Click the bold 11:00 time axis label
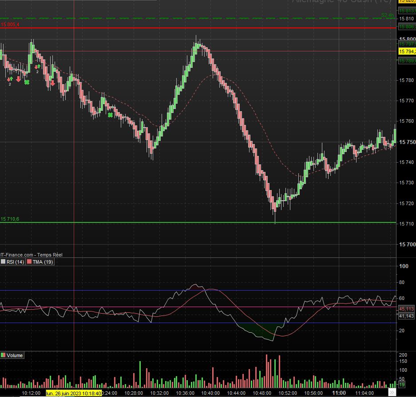The width and height of the screenshot is (416, 397). (339, 393)
